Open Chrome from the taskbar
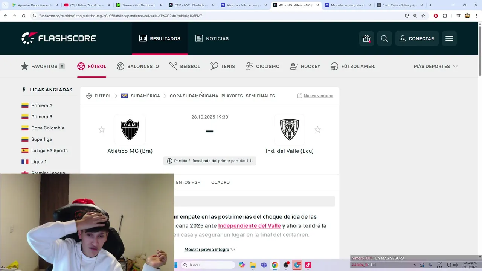This screenshot has height=271, width=482. click(x=275, y=265)
